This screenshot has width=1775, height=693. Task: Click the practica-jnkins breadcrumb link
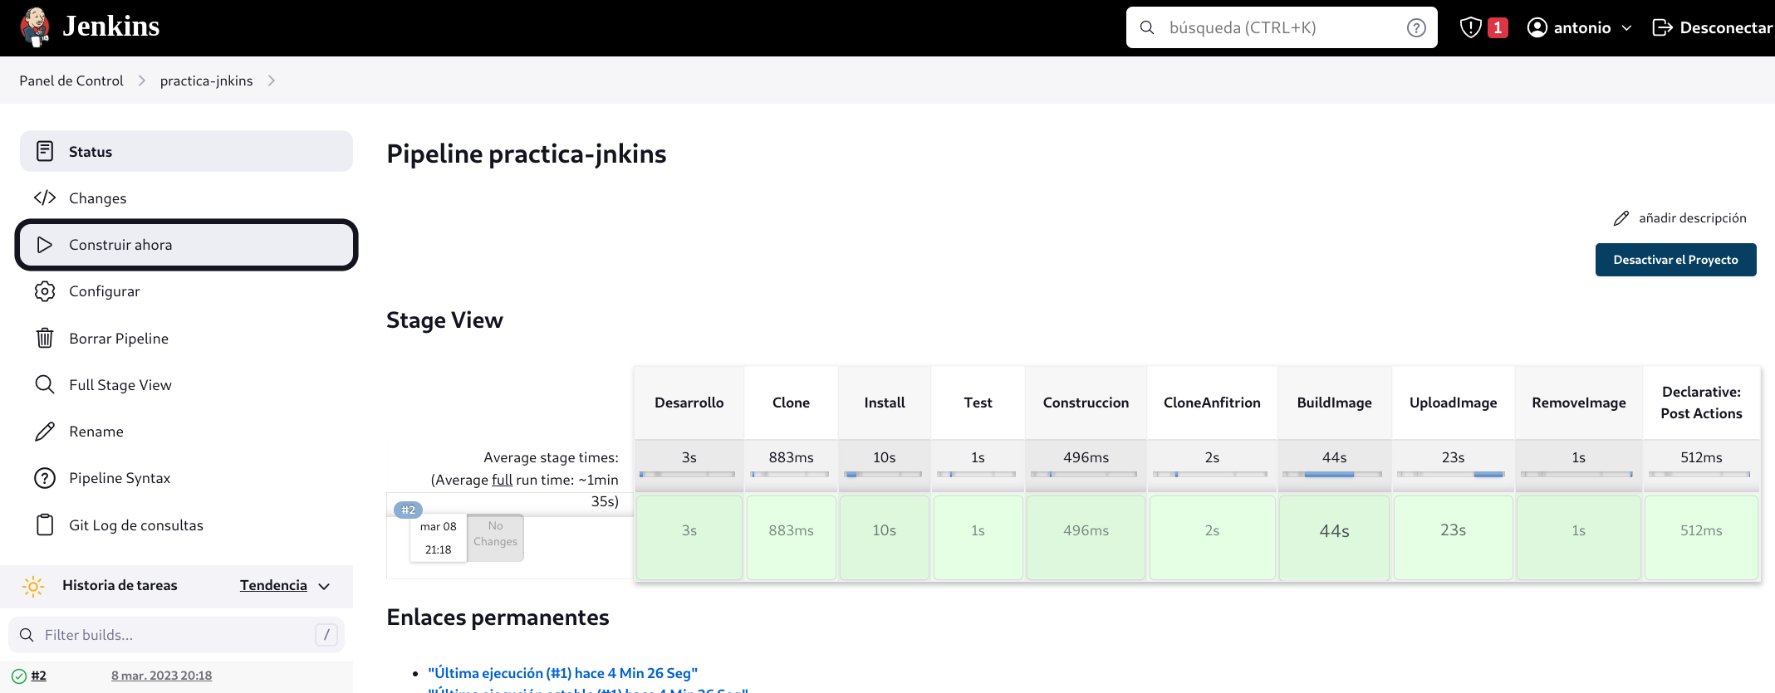(x=206, y=81)
